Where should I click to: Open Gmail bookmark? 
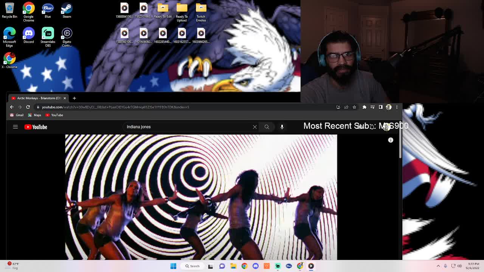[17, 115]
